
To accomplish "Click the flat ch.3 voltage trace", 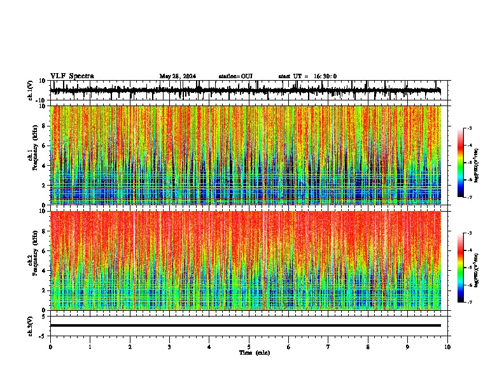I will [246, 325].
